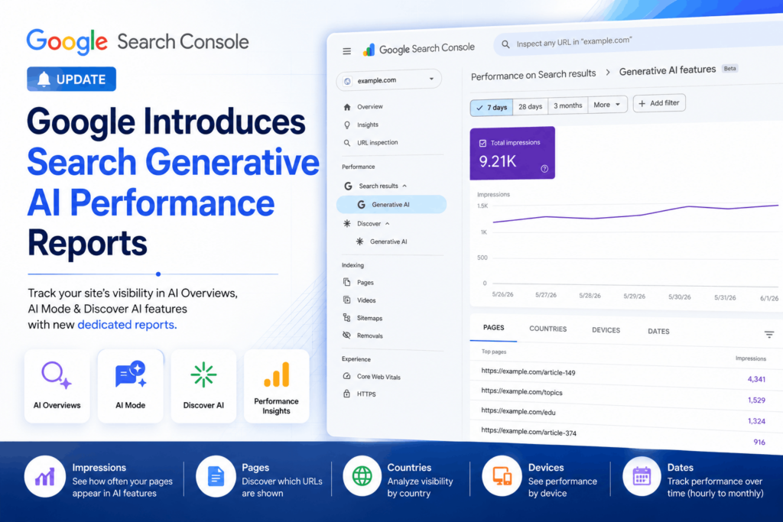This screenshot has width=783, height=522.
Task: Click the 1,529 impressions value
Action: click(756, 400)
